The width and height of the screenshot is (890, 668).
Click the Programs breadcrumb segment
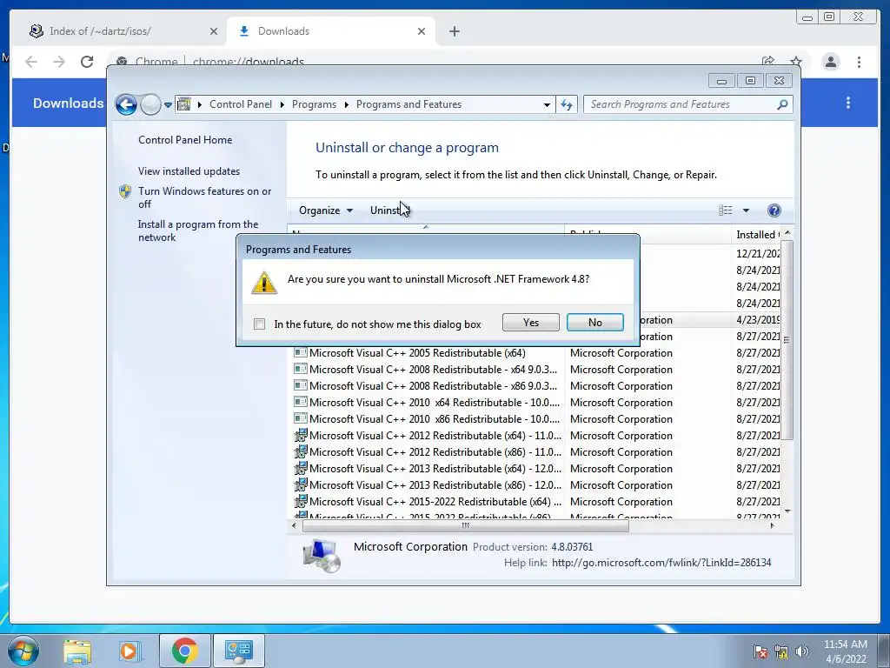coord(314,104)
